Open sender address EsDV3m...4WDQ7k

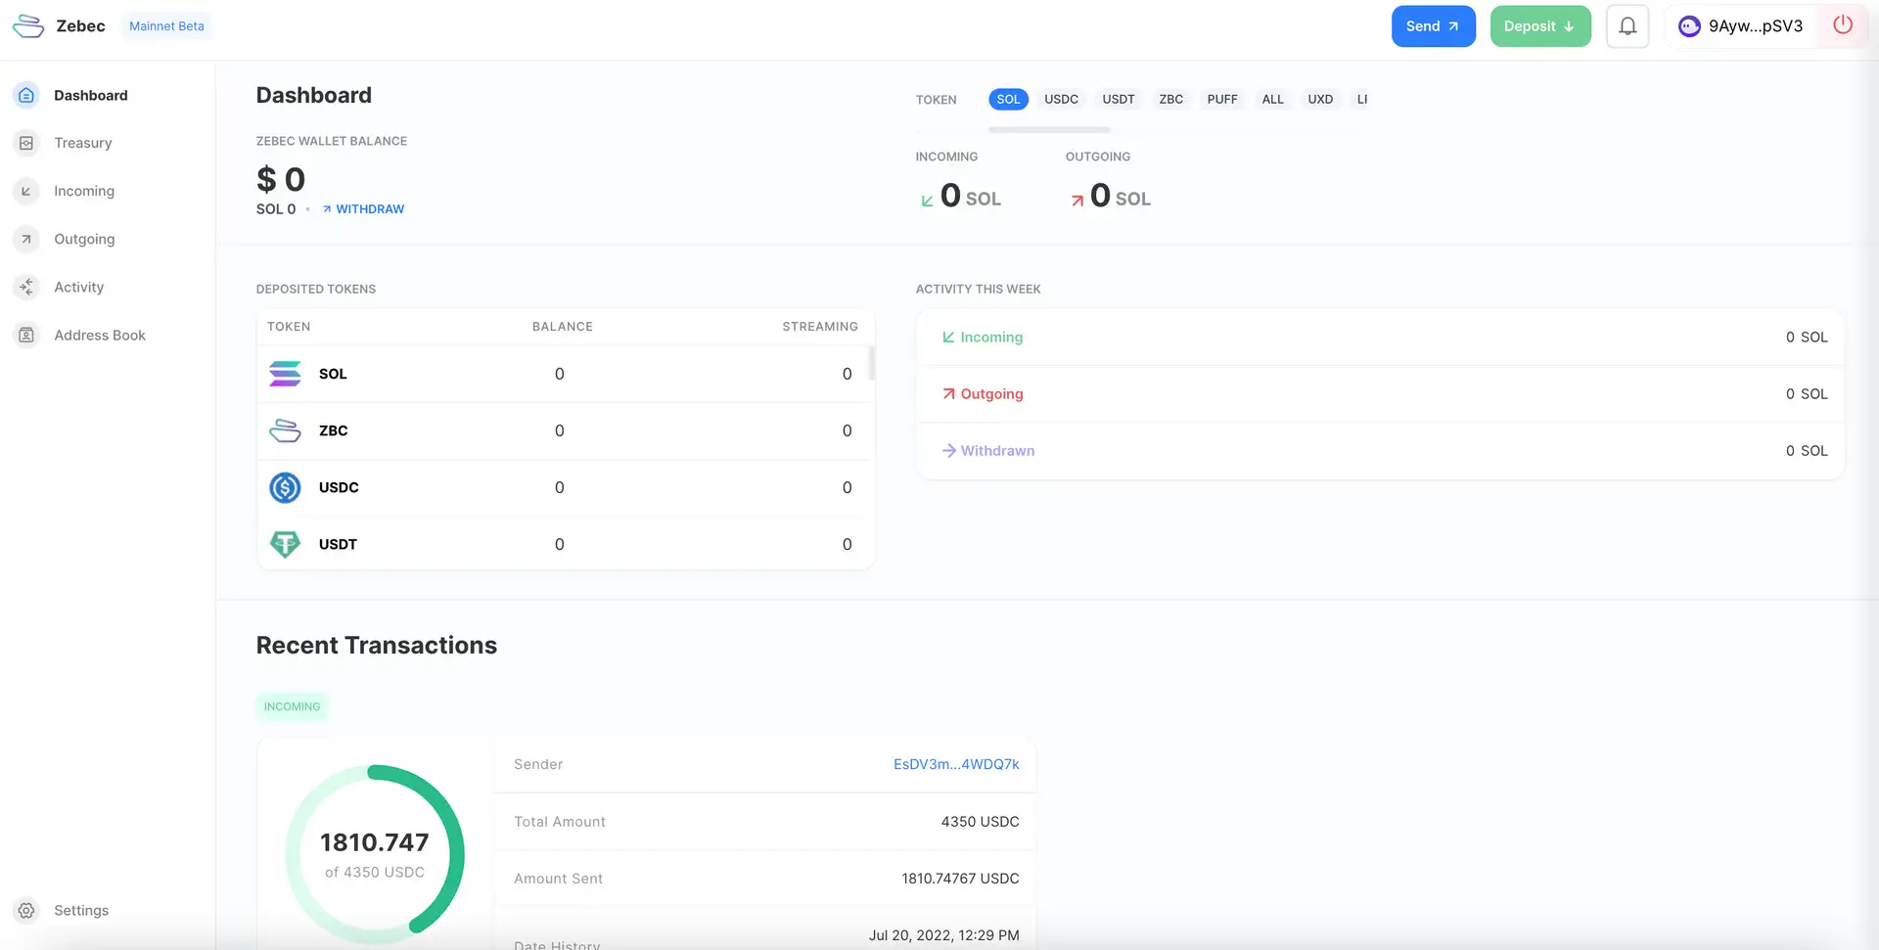click(x=955, y=764)
